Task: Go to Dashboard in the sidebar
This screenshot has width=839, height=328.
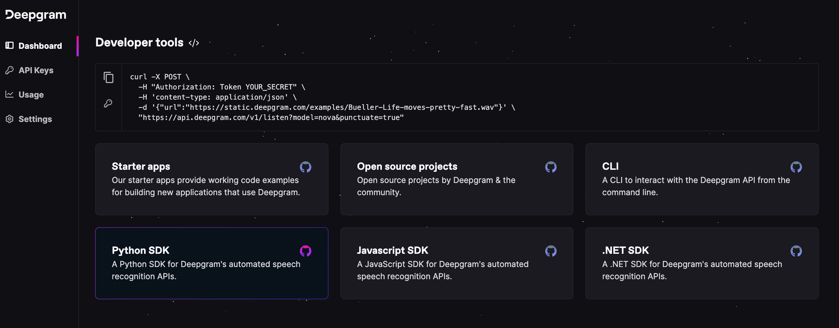Action: [40, 46]
